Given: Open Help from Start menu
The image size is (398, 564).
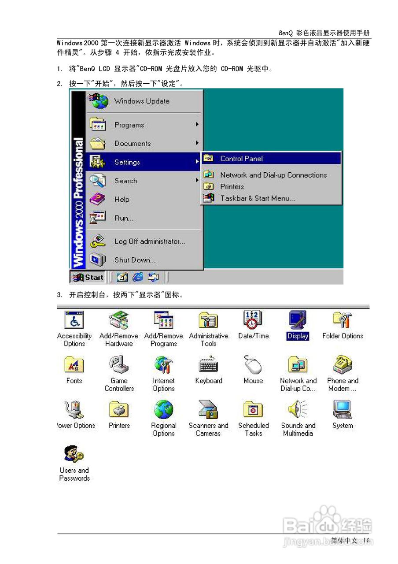Looking at the screenshot, I should pyautogui.click(x=144, y=200).
